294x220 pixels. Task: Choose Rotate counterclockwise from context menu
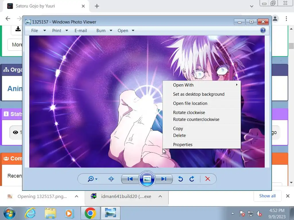(202, 119)
